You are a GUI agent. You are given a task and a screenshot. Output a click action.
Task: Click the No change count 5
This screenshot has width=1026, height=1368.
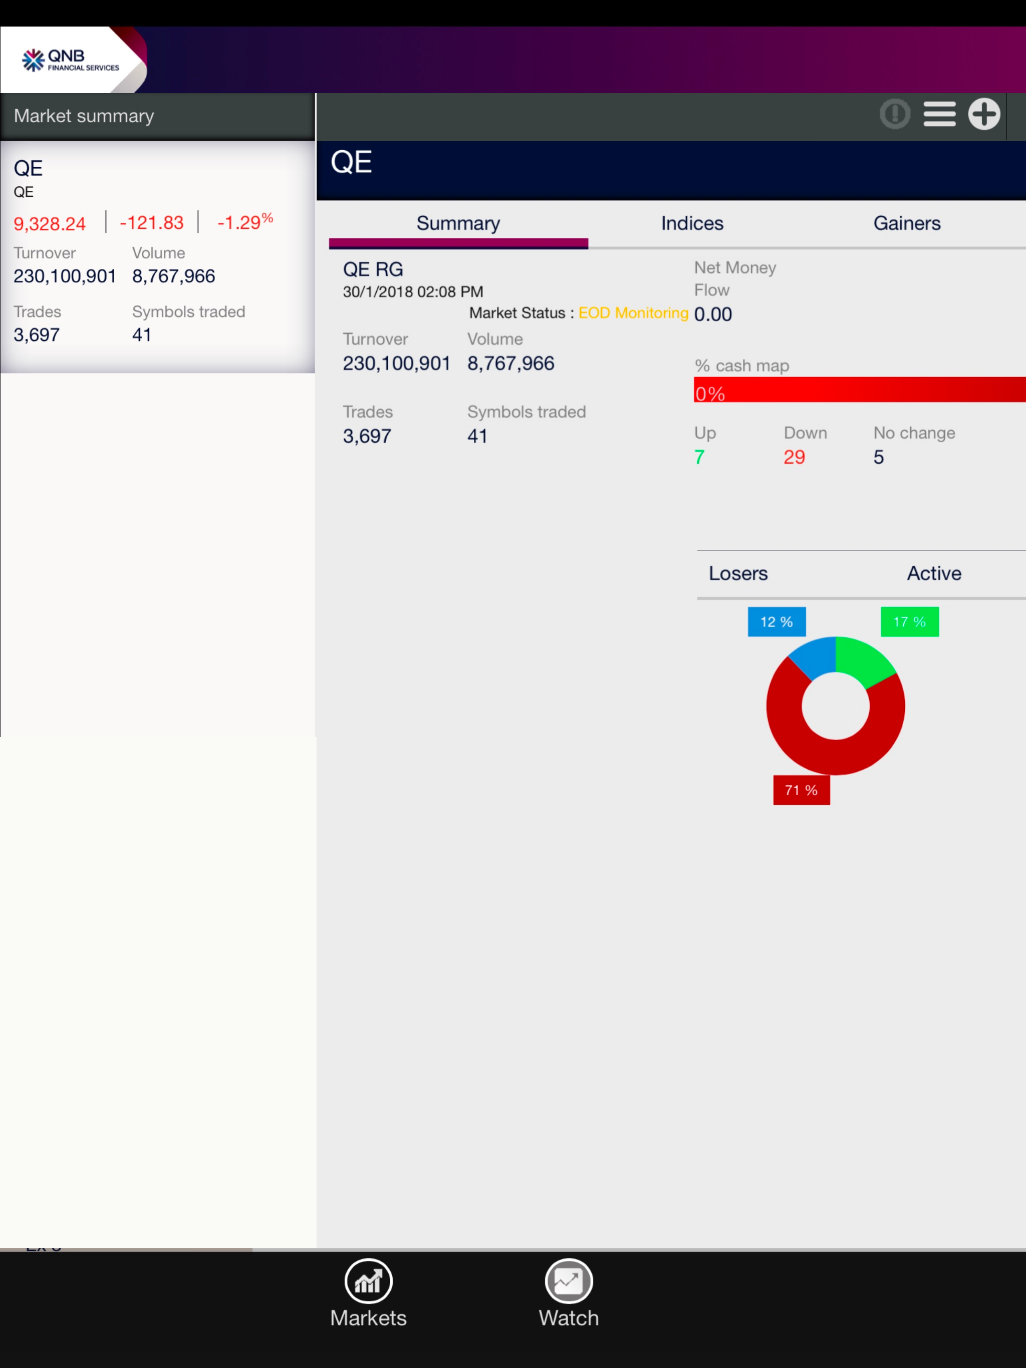coord(878,457)
